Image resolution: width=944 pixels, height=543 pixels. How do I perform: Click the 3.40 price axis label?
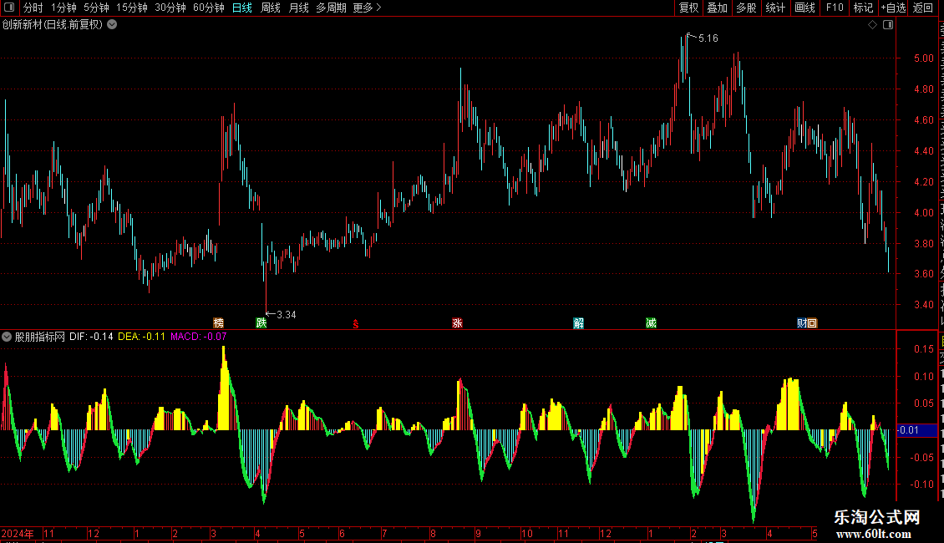point(923,305)
